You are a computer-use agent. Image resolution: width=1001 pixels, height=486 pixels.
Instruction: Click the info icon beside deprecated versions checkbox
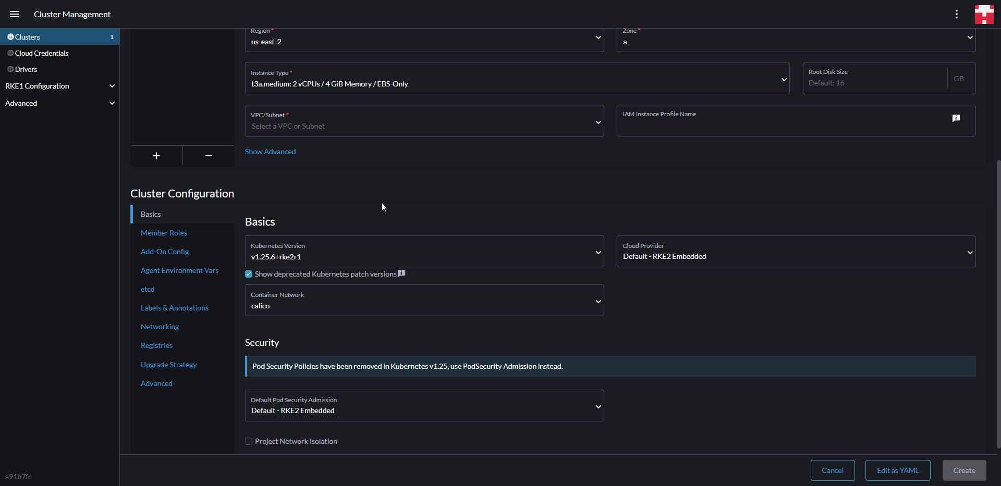point(401,273)
